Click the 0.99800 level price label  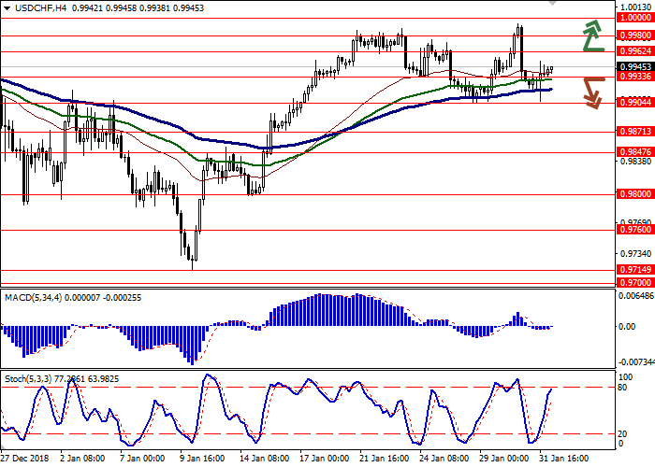pos(635,35)
